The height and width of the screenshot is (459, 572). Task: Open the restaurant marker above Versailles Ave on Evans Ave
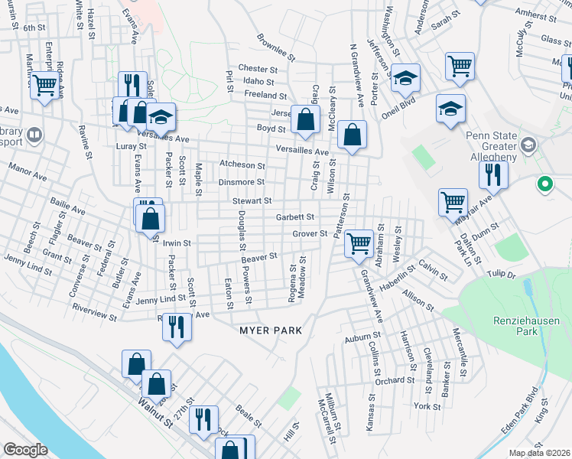pyautogui.click(x=132, y=85)
